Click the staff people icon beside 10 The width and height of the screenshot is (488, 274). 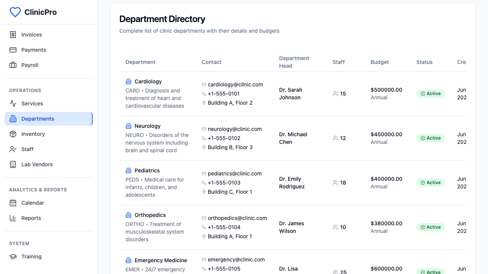tap(335, 227)
